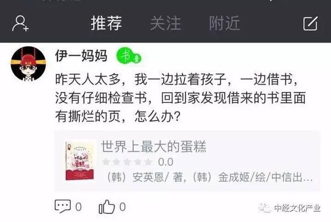Image resolution: width=331 pixels, height=222 pixels.
Task: Open the post text about 借书
Action: pos(180,98)
